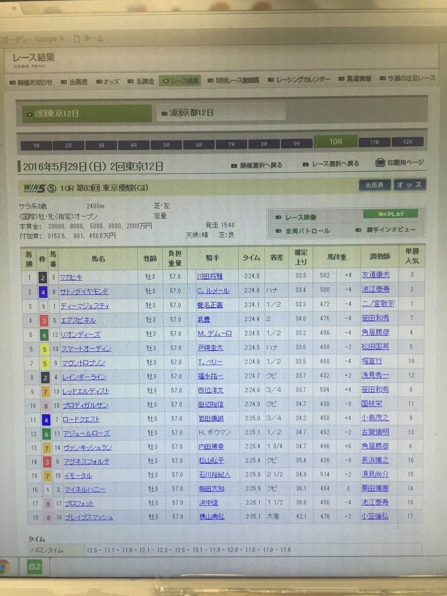
Task: Open horse link サトノダイヤモンド
Action: [x=84, y=291]
